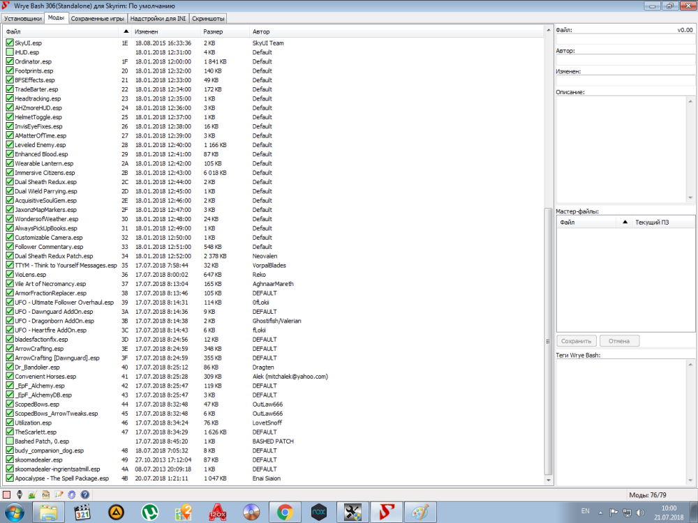Sort mods by Файл column header

[62, 31]
